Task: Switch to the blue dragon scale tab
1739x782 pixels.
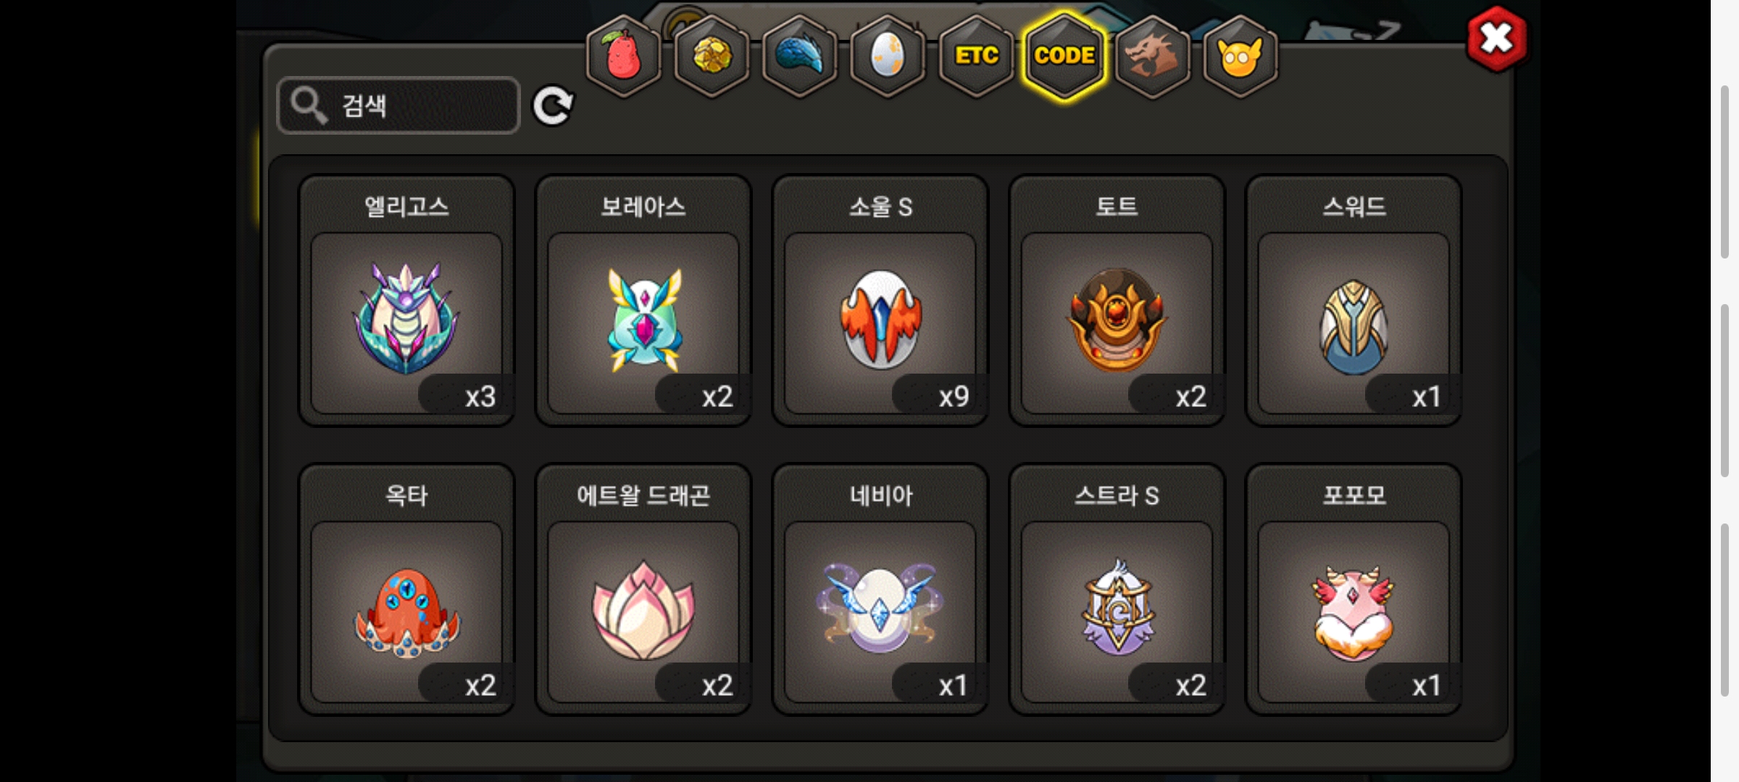Action: pos(800,56)
